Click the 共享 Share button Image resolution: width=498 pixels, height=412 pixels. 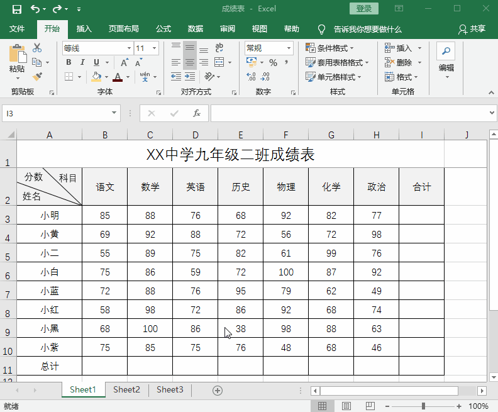coord(472,29)
